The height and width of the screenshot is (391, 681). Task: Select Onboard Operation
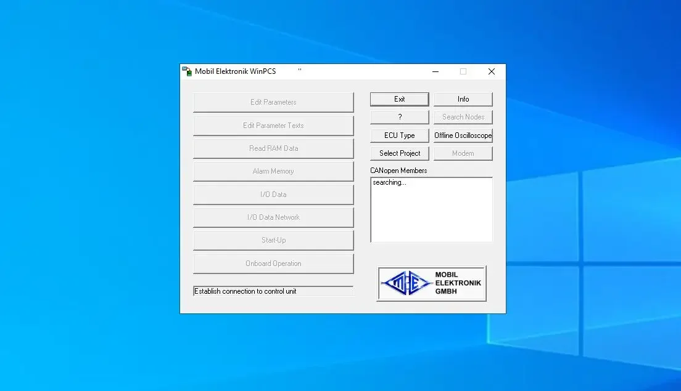[273, 263]
